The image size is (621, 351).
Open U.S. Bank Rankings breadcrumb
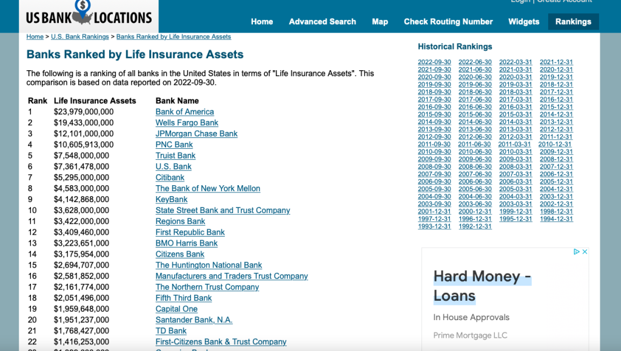(79, 37)
